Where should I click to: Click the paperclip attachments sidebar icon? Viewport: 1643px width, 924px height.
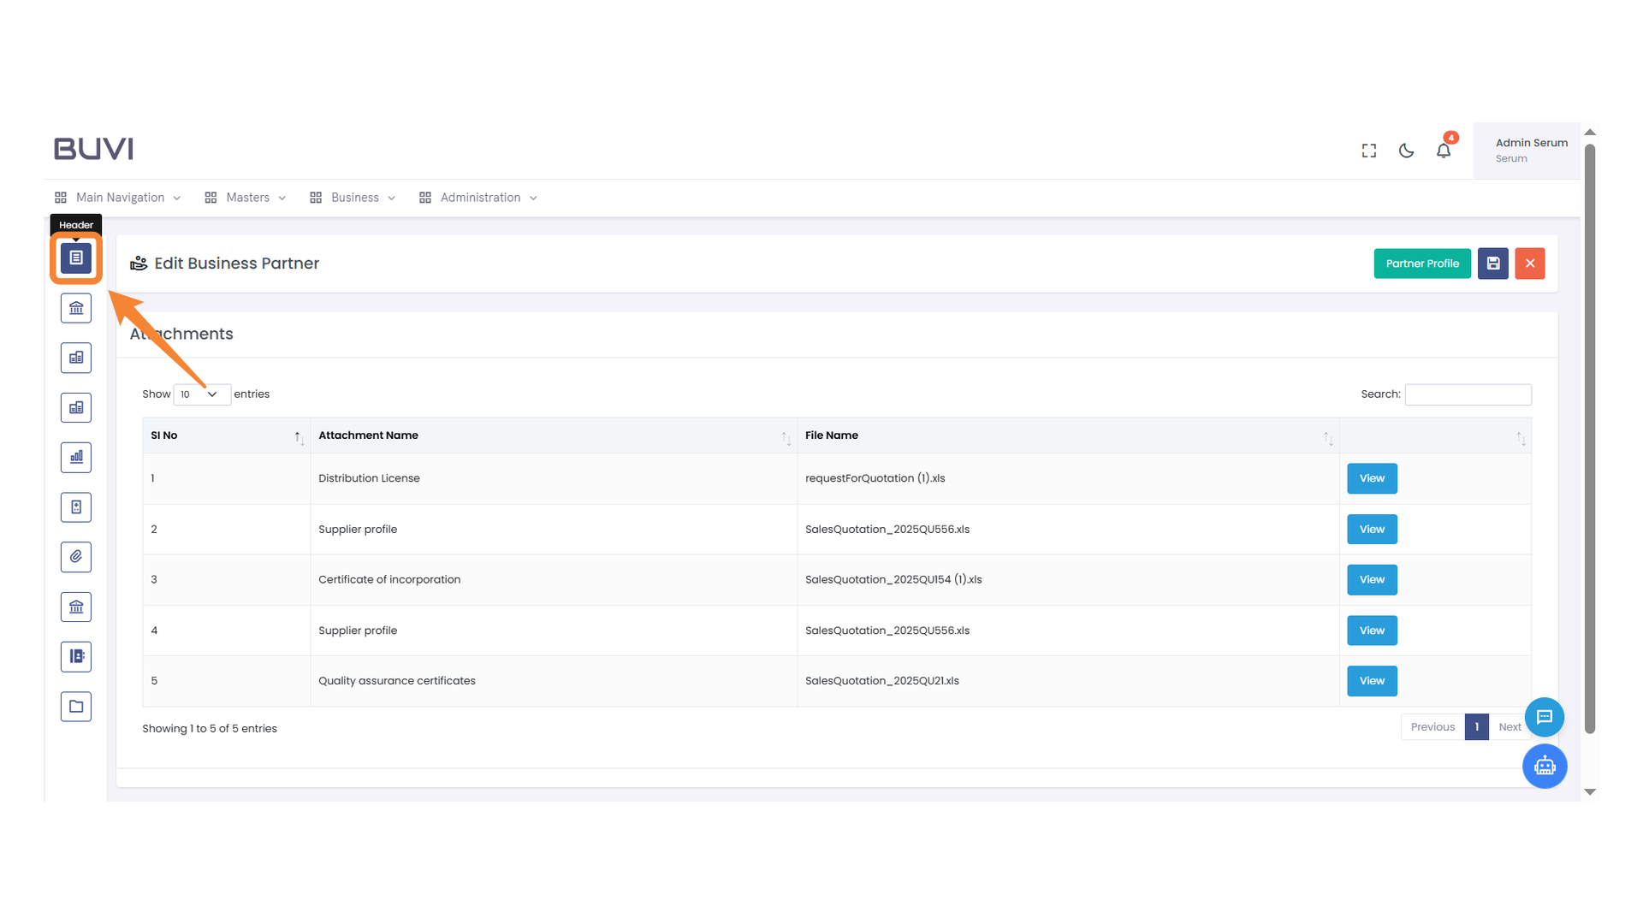click(x=76, y=557)
